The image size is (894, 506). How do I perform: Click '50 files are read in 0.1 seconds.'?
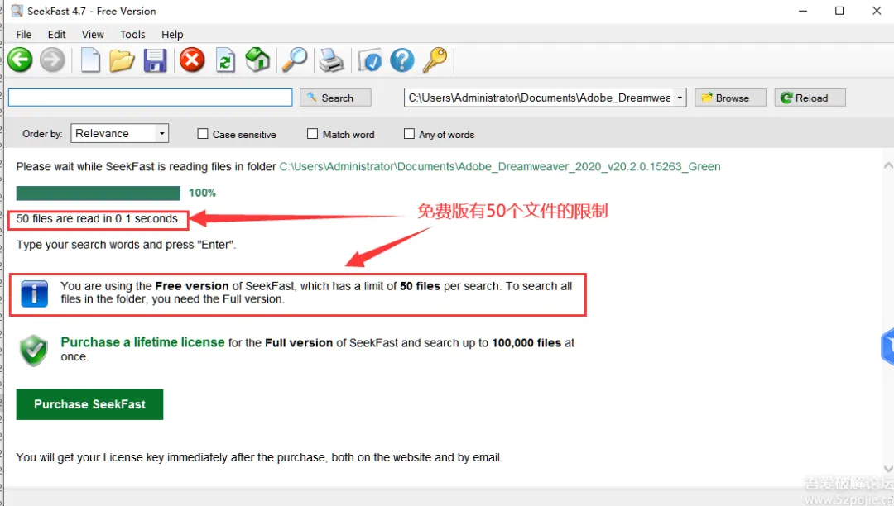98,218
